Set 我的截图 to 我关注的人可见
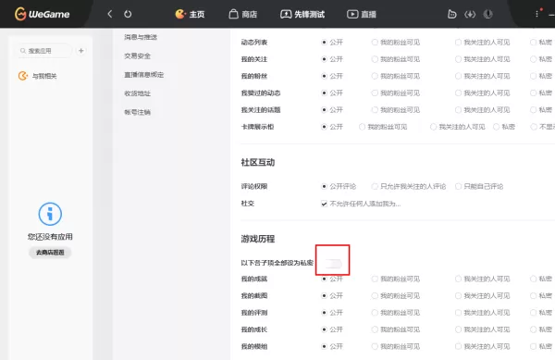The height and width of the screenshot is (360, 555). pos(458,295)
